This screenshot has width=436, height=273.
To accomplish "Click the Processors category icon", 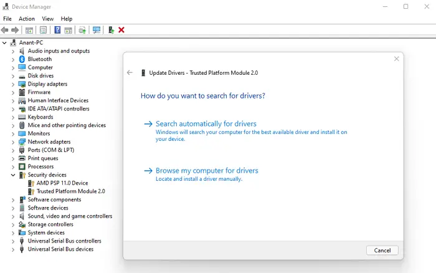I will click(x=22, y=166).
